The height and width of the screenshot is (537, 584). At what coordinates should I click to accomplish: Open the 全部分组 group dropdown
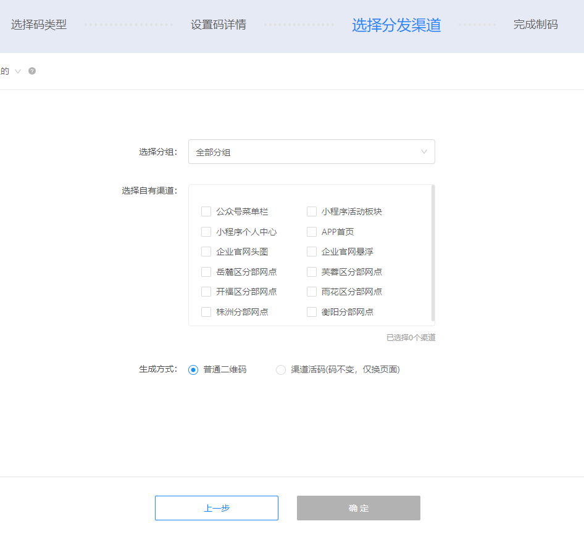point(311,152)
